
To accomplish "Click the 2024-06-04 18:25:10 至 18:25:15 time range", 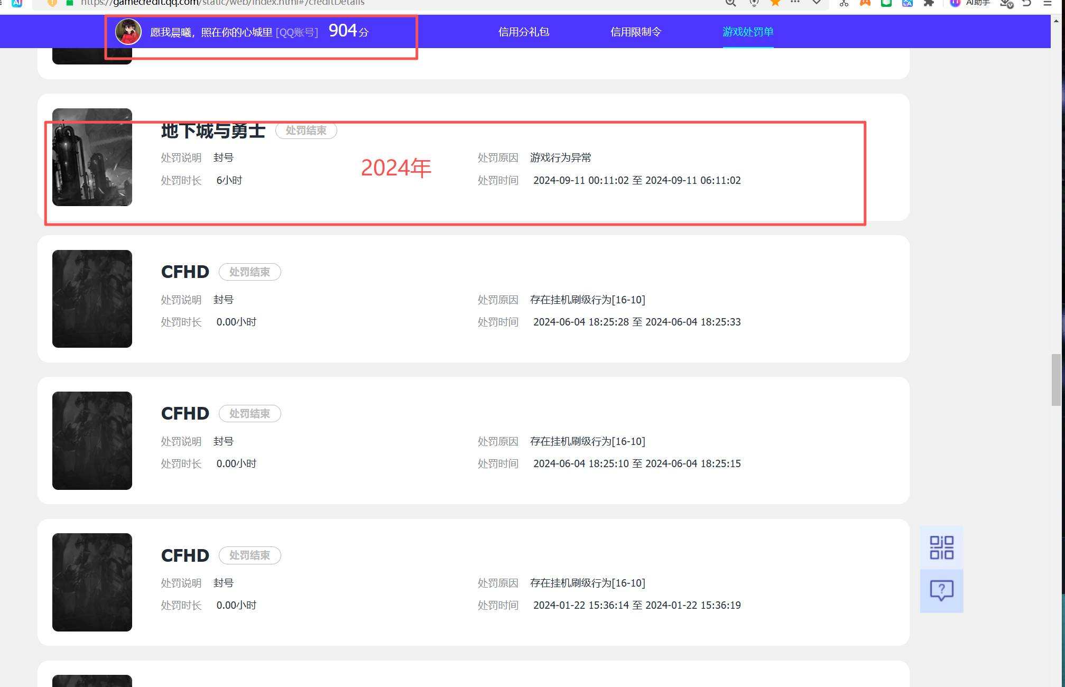I will tap(637, 463).
